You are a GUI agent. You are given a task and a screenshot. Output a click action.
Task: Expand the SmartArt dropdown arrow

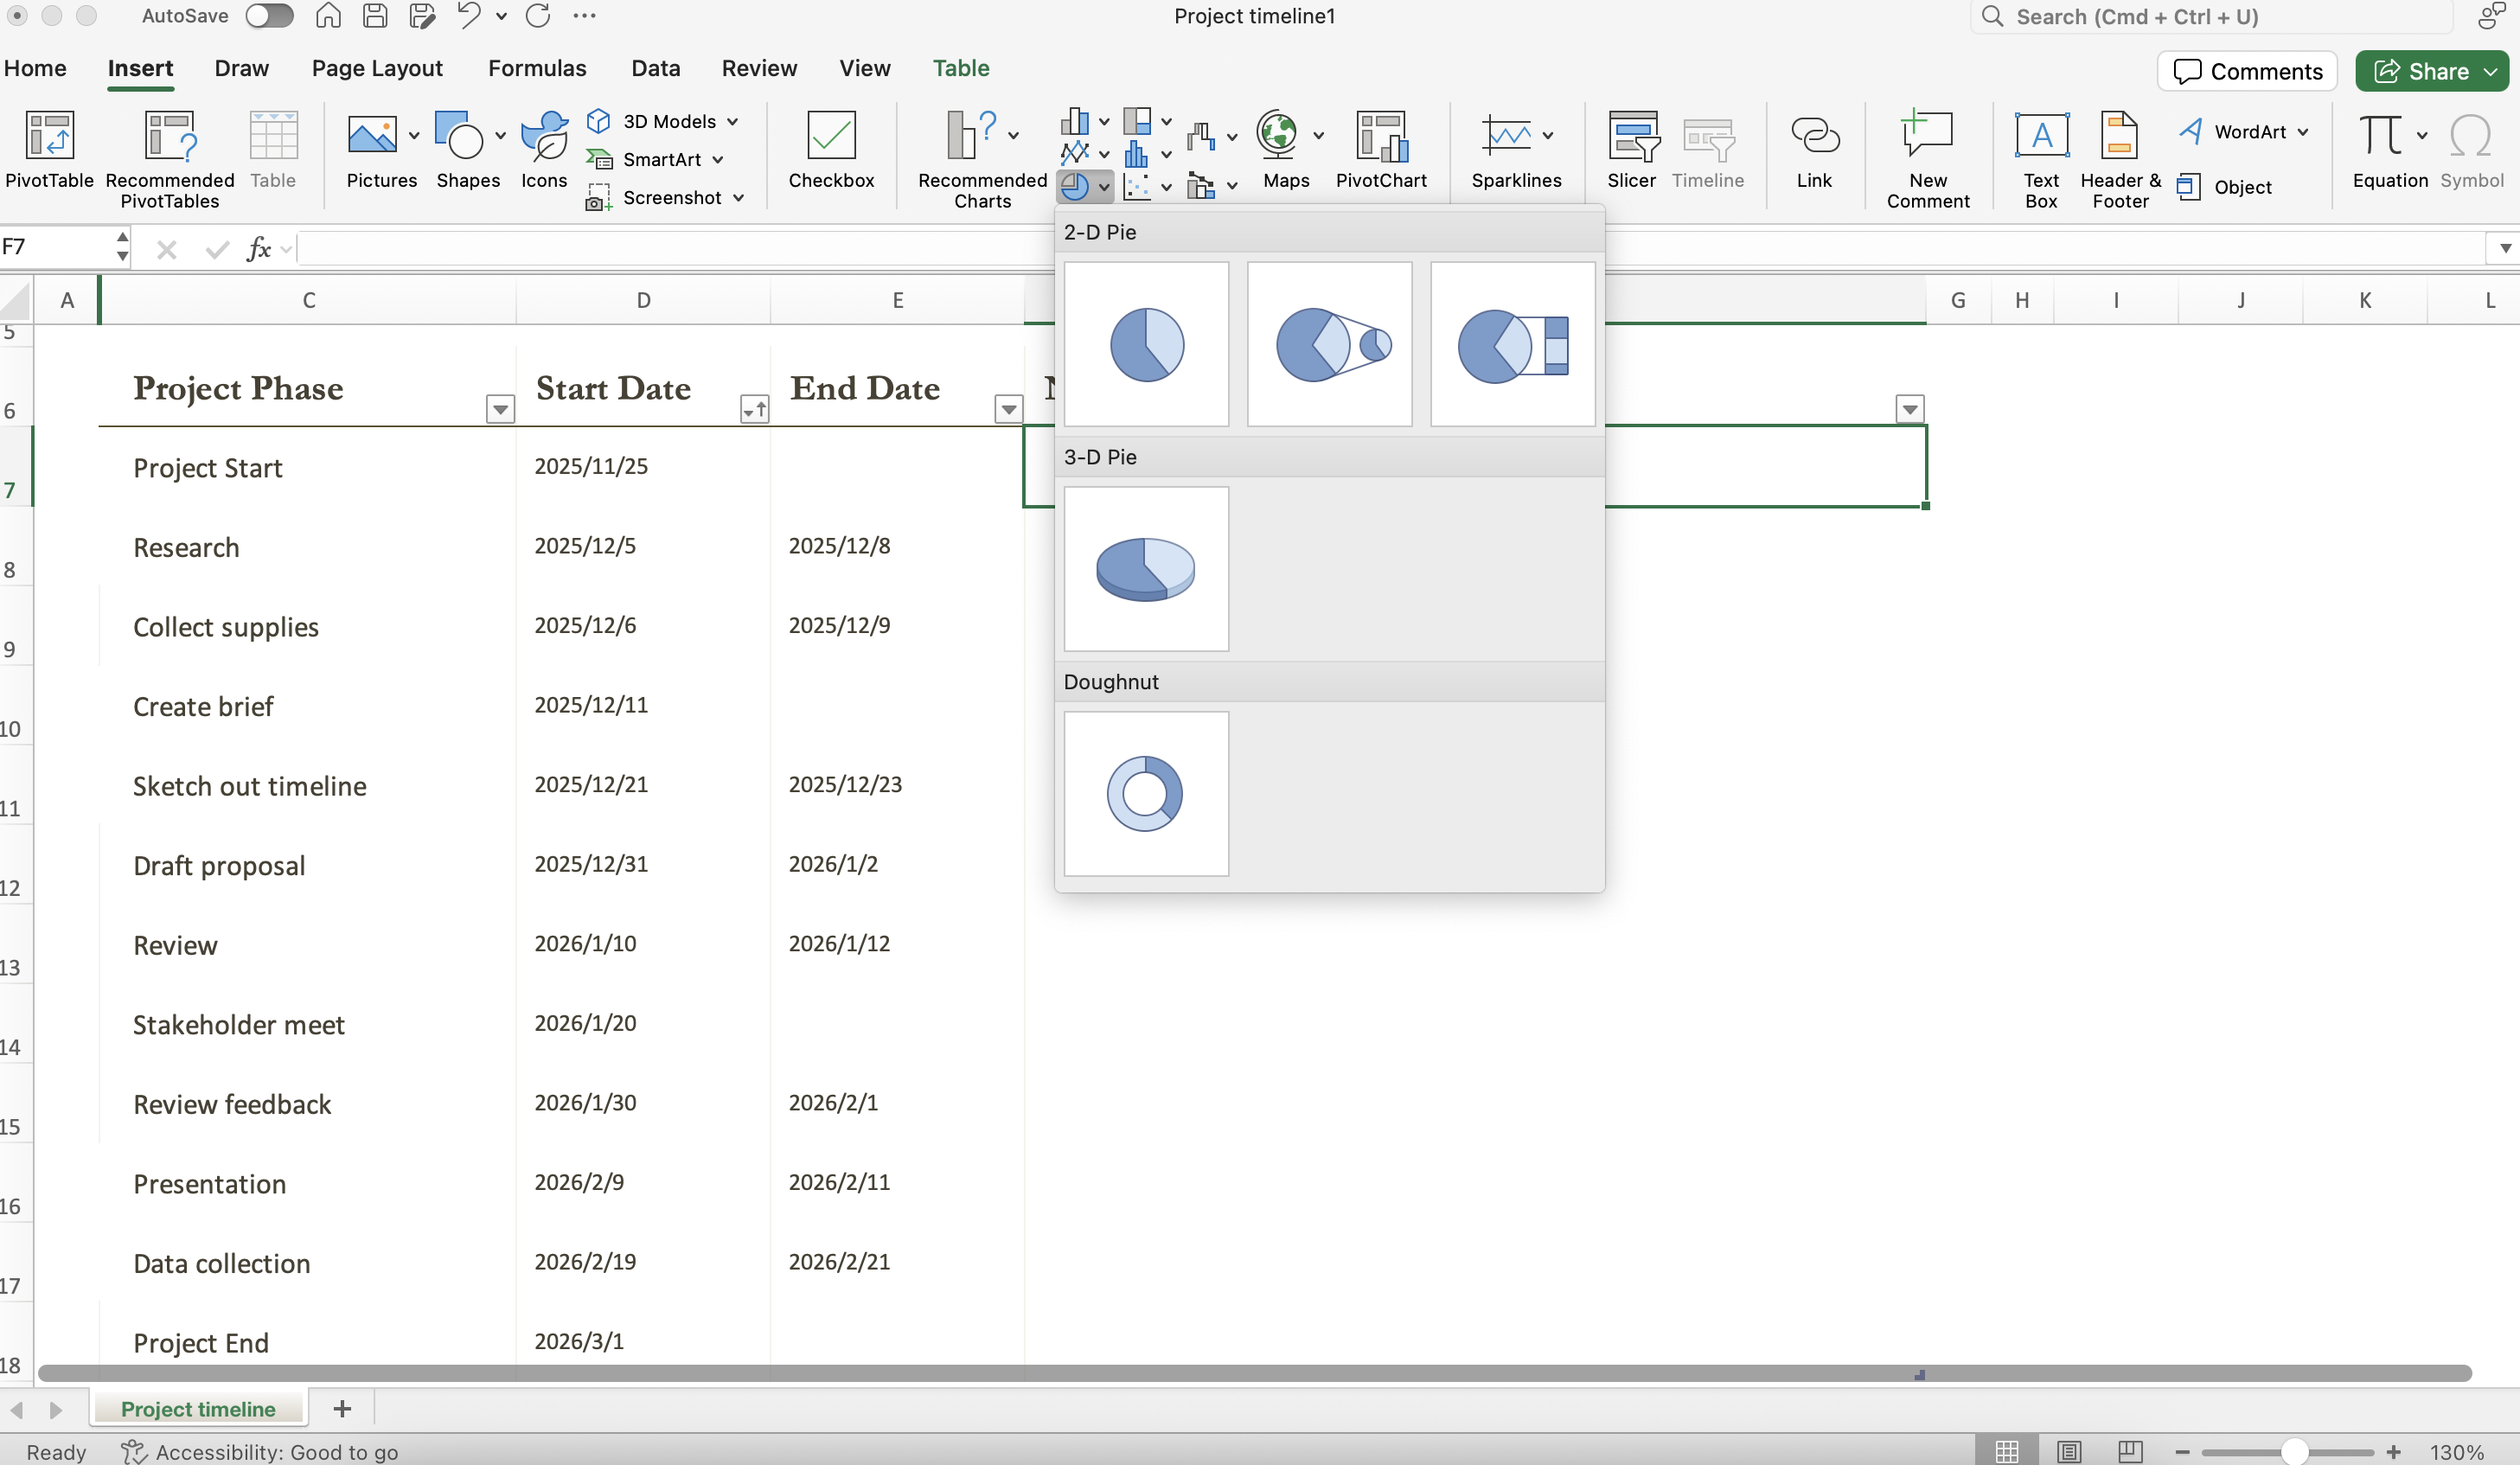(x=718, y=160)
